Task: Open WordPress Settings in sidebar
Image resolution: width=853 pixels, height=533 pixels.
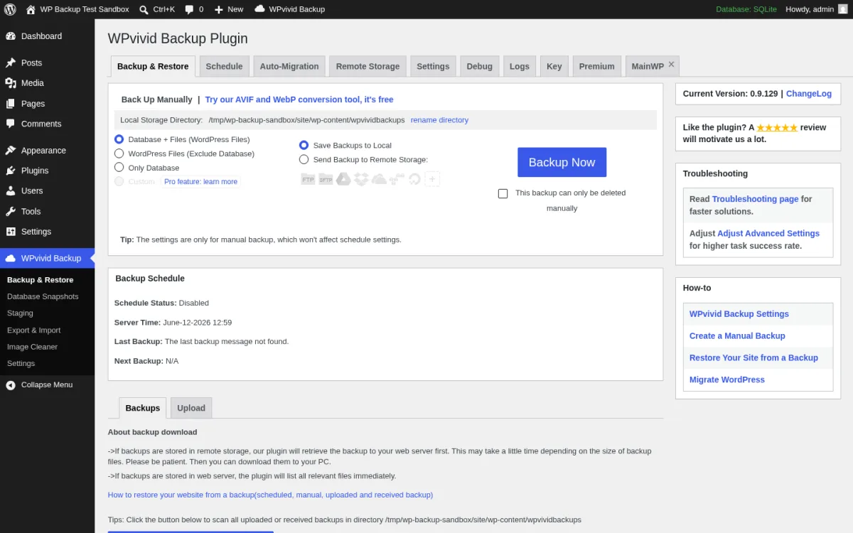Action: (47, 232)
